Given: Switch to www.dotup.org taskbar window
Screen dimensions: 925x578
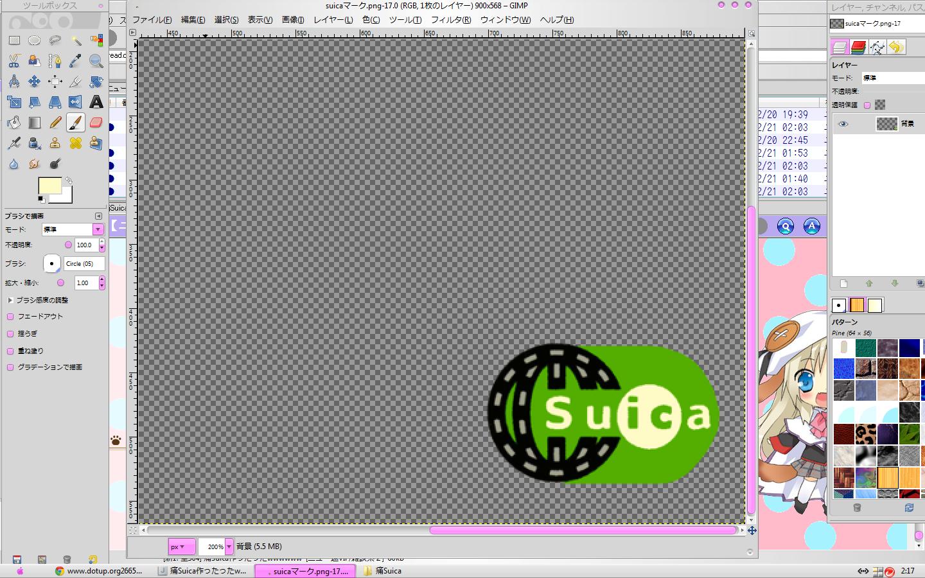Looking at the screenshot, I should coord(99,570).
